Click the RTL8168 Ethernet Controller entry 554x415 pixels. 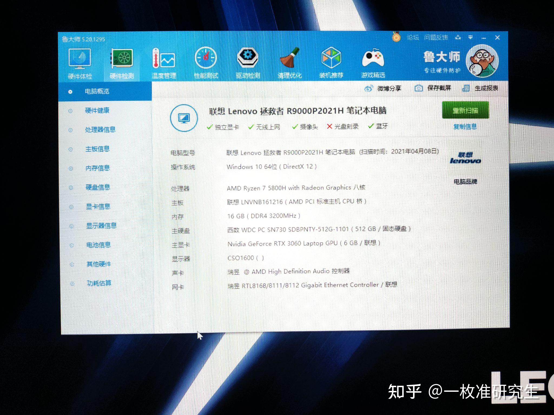(312, 285)
